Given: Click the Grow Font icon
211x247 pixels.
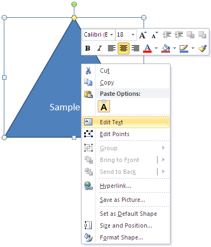Looking at the screenshot, I should [143, 34].
